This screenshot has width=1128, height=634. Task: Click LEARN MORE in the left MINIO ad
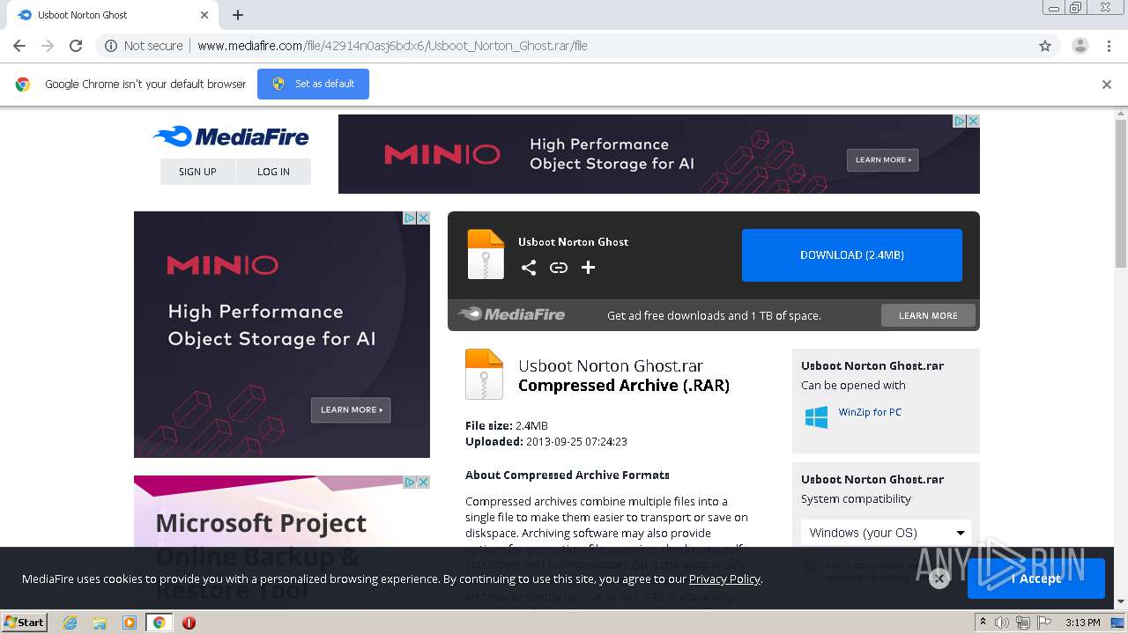(x=351, y=409)
